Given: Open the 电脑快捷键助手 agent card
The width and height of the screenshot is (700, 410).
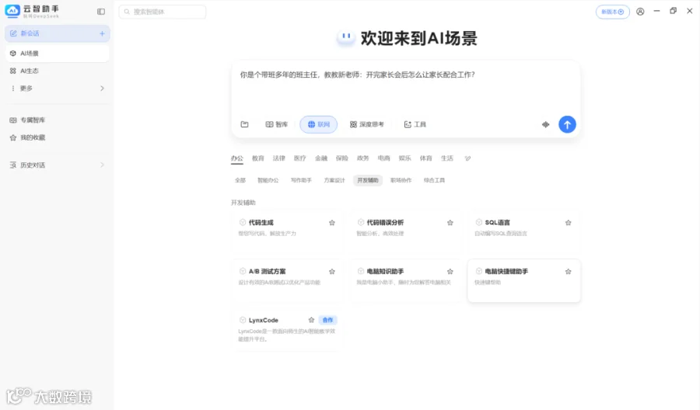Looking at the screenshot, I should (x=523, y=281).
